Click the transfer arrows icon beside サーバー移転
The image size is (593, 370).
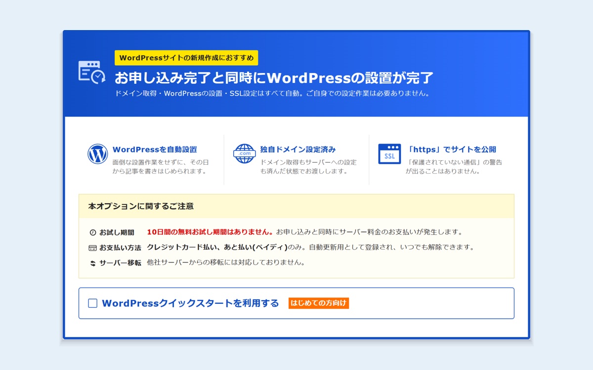[92, 263]
